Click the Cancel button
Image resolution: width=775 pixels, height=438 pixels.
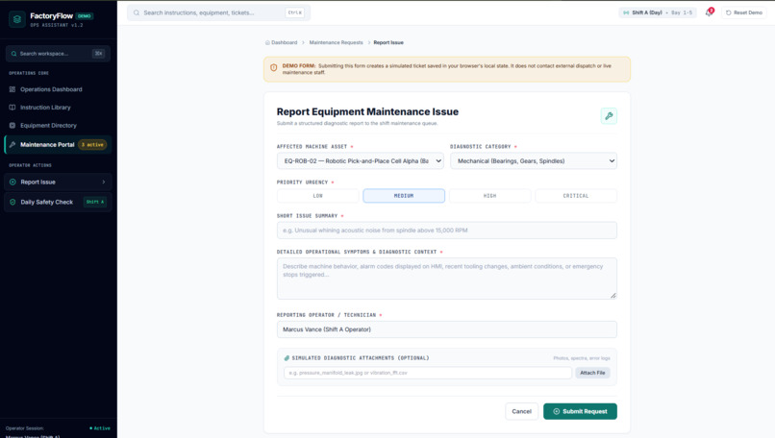pos(521,411)
